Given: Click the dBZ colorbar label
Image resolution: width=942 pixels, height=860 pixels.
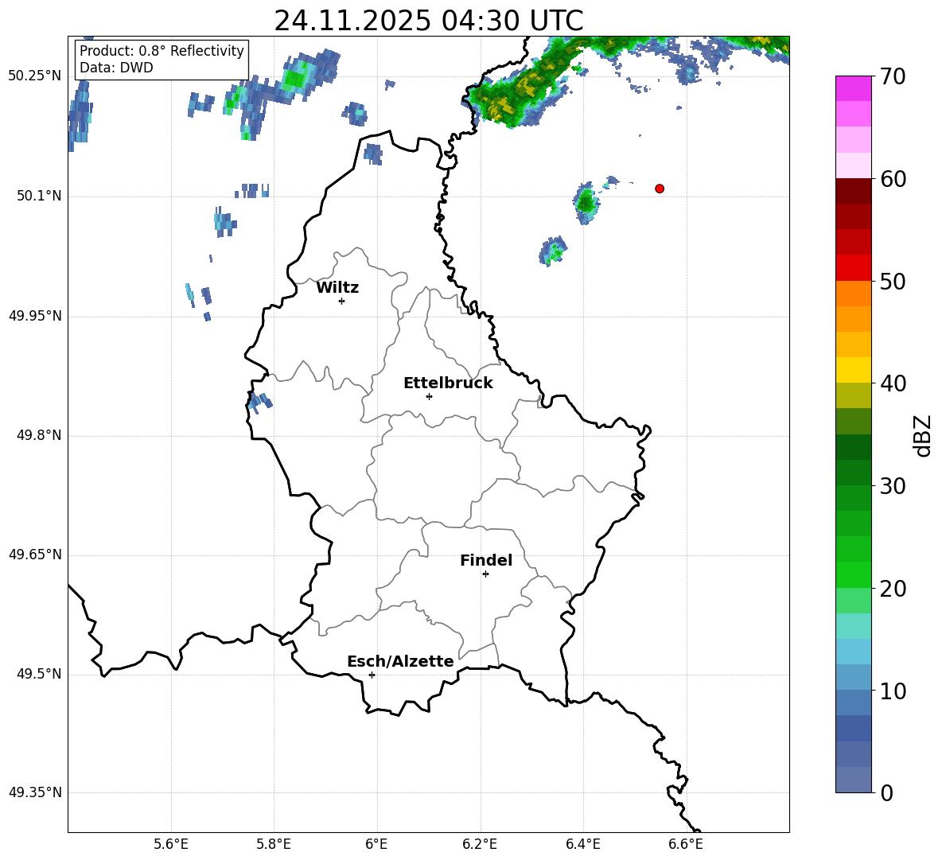Looking at the screenshot, I should click(x=922, y=435).
